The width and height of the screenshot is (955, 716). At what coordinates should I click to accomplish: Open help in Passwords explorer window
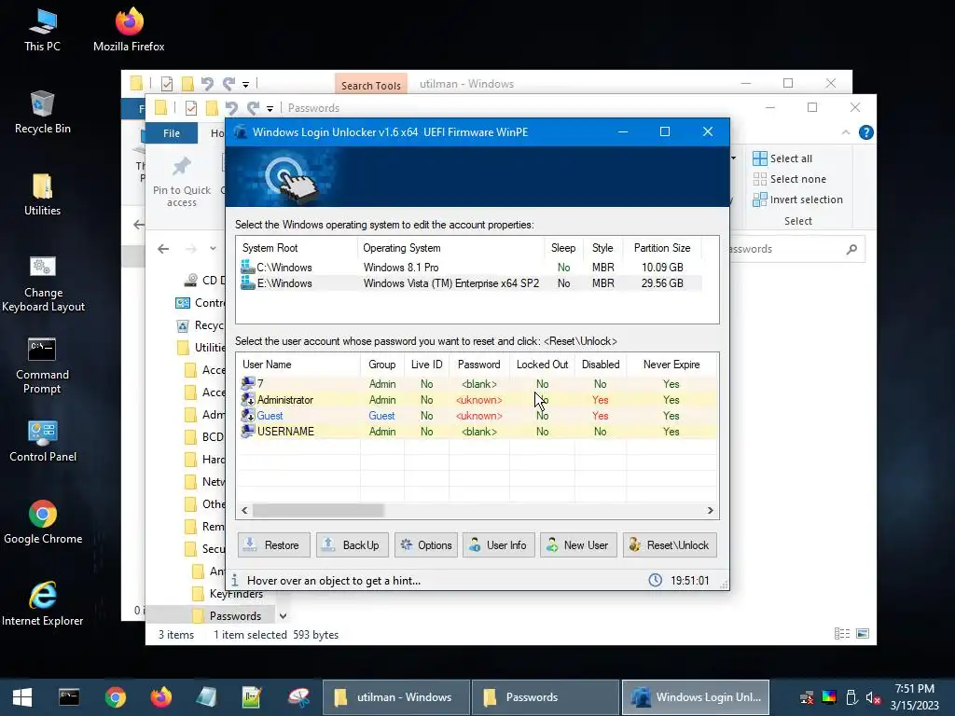click(x=866, y=132)
